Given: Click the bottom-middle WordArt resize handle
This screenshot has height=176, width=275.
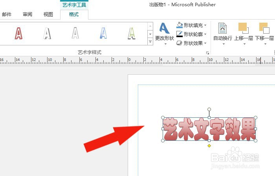Looking at the screenshot, I should pyautogui.click(x=209, y=140).
